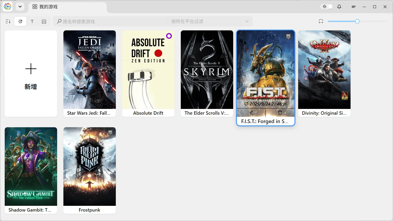Select the Absolute Drift game cover
Screen dimensions: 393x221
pyautogui.click(x=148, y=70)
